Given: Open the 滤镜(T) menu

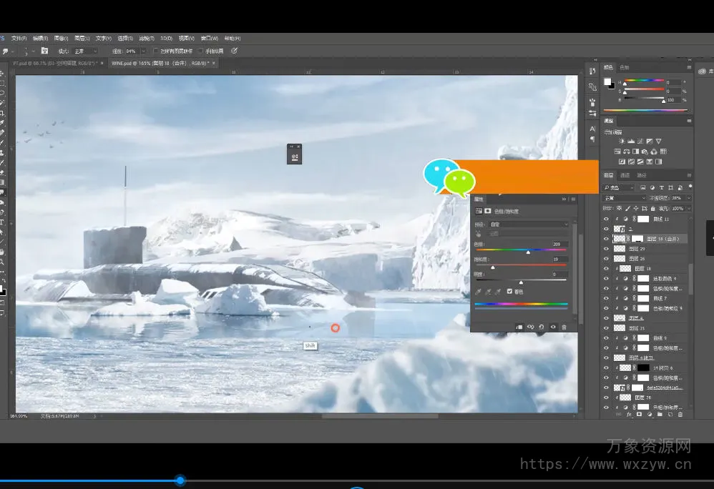Looking at the screenshot, I should pyautogui.click(x=147, y=38).
